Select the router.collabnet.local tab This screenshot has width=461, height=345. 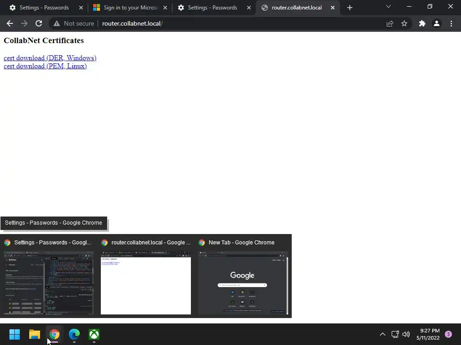pyautogui.click(x=297, y=8)
